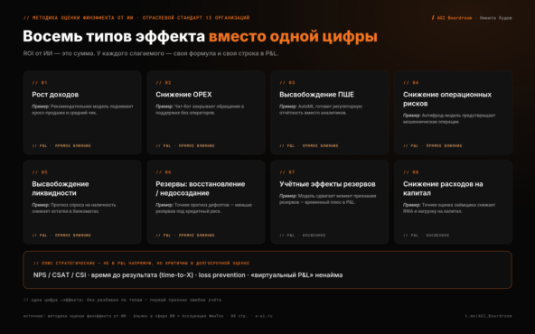Screen dimensions: 535x334
Task: Click the headline 'Восемь типов эффекта вместо одной цифры'
Action: point(200,36)
